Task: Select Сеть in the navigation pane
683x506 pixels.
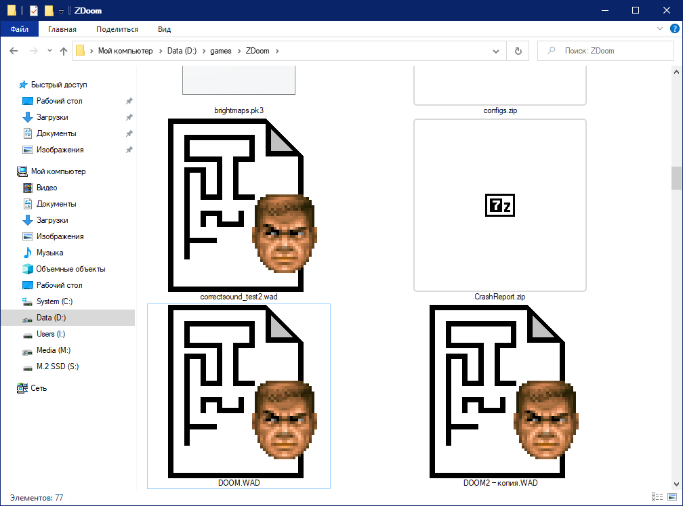Action: tap(39, 388)
